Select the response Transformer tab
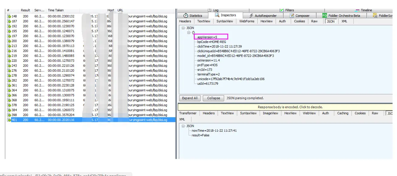The height and width of the screenshot is (176, 397). coord(188,113)
